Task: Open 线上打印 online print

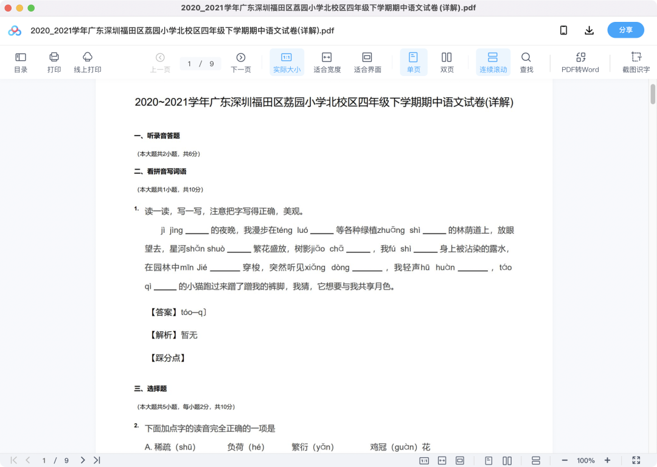Action: pyautogui.click(x=88, y=63)
